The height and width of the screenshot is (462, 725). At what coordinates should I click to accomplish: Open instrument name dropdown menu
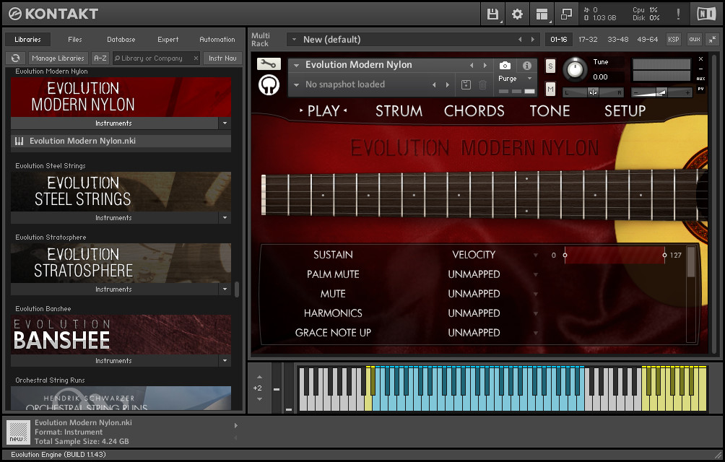296,65
